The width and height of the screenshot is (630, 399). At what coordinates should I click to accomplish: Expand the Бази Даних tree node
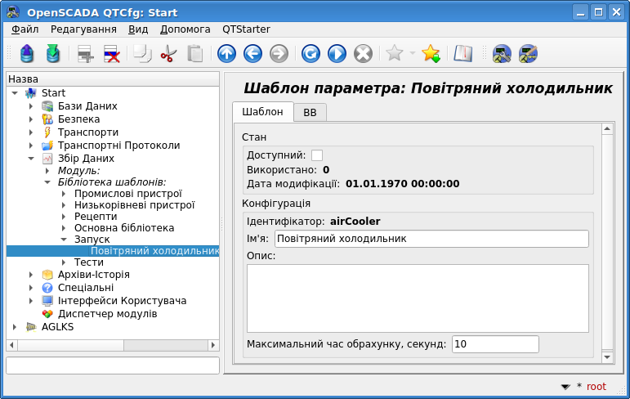pos(31,106)
